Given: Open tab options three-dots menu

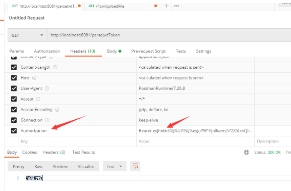Looking at the screenshot, I should (177, 6).
